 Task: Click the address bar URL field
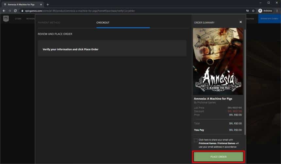point(133,11)
